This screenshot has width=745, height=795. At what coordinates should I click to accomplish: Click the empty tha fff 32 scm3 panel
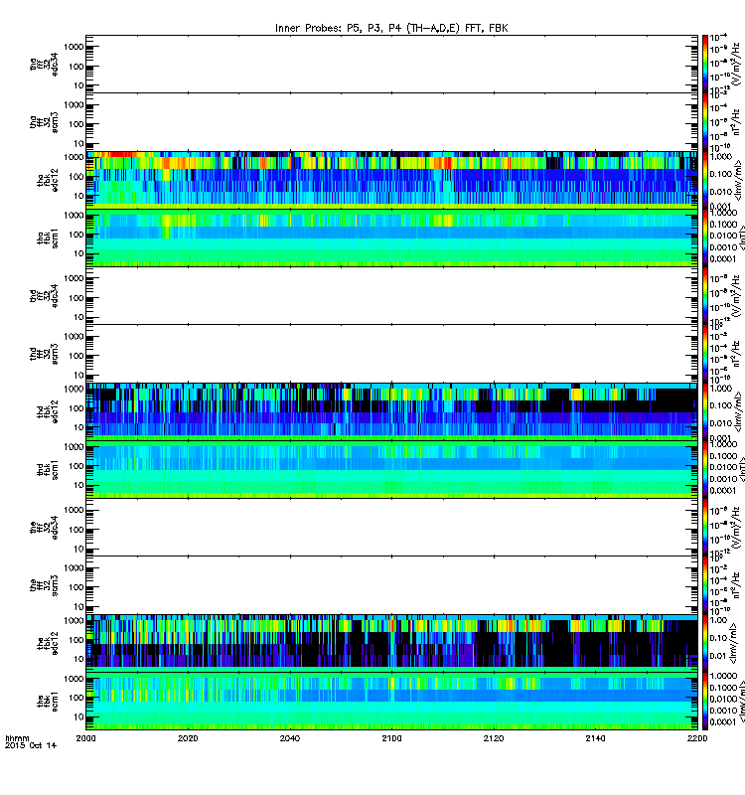click(x=391, y=122)
